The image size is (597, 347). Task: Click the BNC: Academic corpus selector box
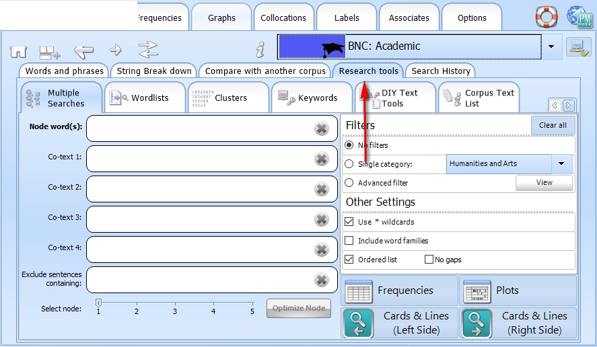click(x=410, y=46)
